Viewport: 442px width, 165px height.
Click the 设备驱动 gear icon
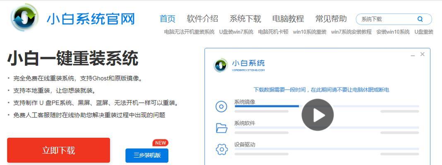221,149
